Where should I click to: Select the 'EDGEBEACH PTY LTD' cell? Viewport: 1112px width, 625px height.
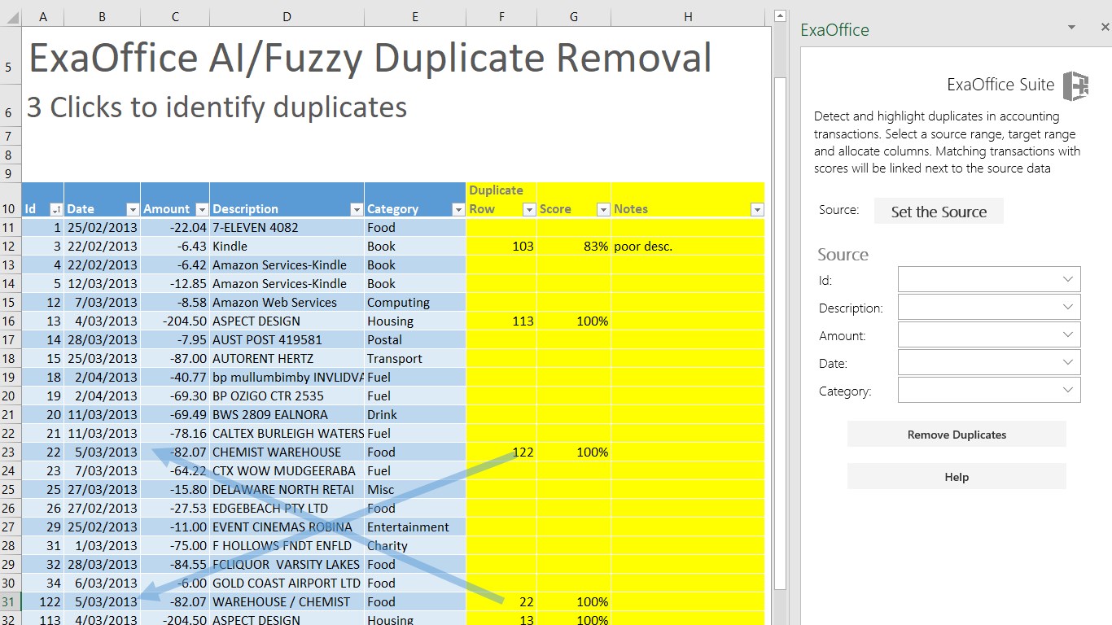(x=287, y=508)
